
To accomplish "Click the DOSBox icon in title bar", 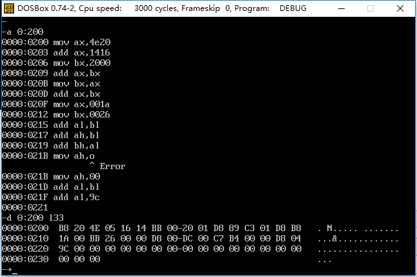I will click(x=9, y=8).
